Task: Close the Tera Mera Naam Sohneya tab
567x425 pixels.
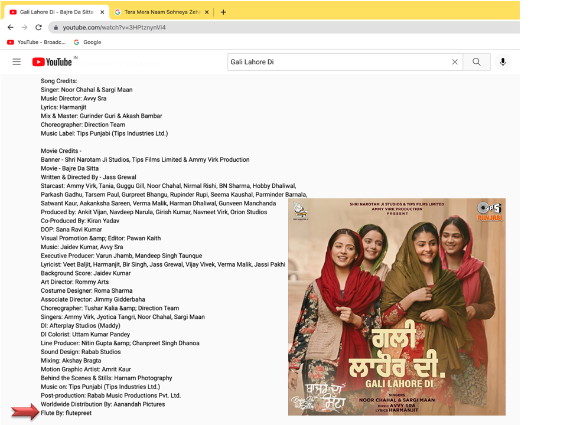Action: coord(207,12)
